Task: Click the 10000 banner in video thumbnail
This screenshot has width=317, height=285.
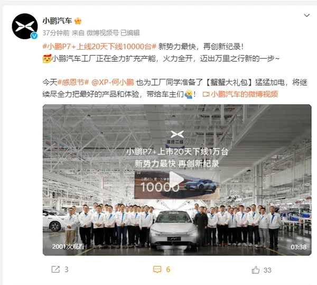Action: point(177,185)
